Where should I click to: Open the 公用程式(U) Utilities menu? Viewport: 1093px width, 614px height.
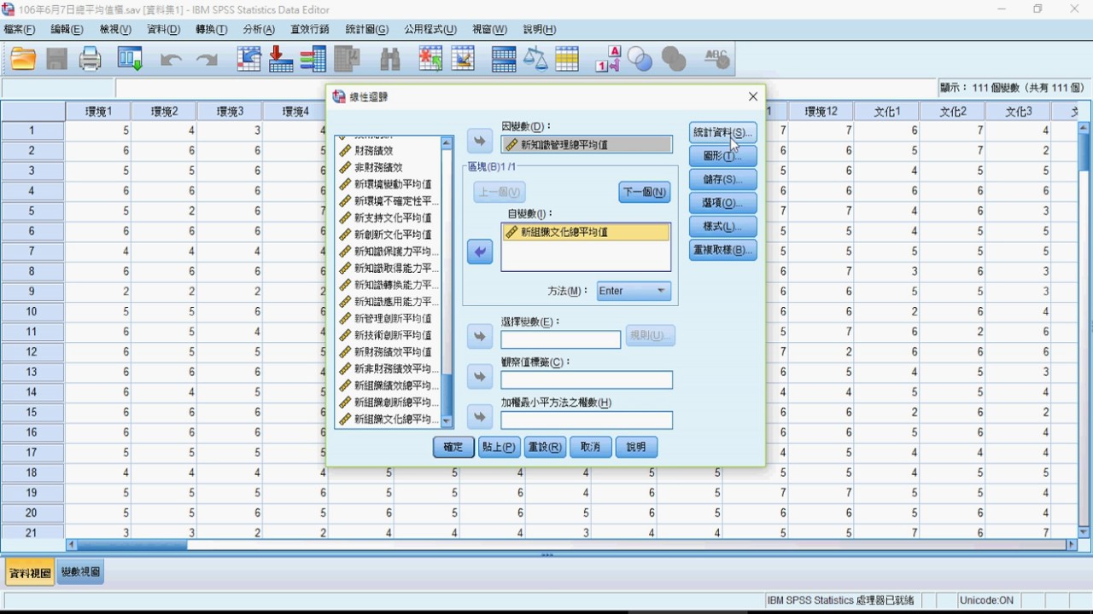pyautogui.click(x=430, y=29)
